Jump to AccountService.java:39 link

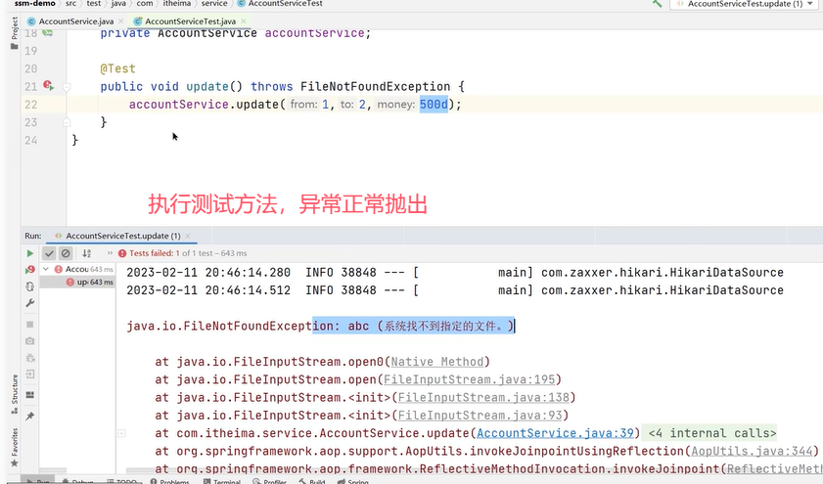(555, 433)
